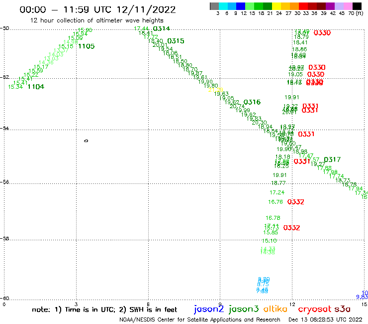Click the longitude axis label 6

[x=148, y=304]
